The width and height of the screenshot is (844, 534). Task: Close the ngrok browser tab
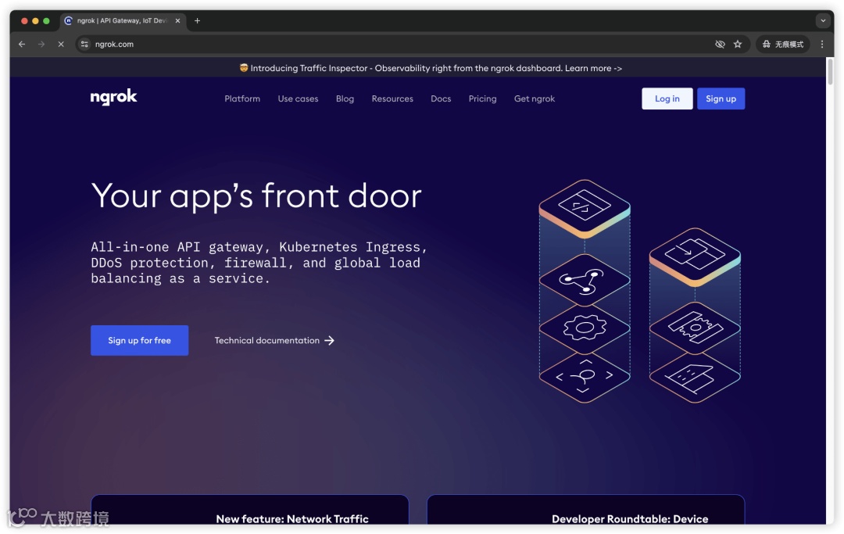point(177,20)
